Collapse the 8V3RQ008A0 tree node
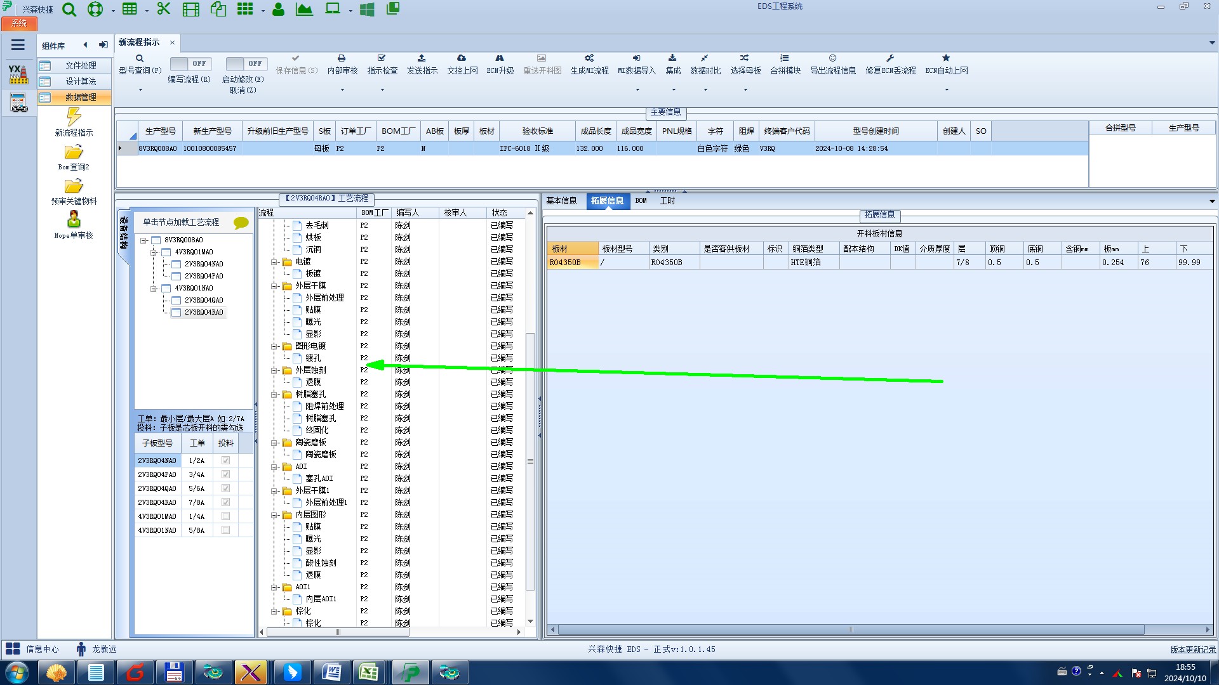Viewport: 1219px width, 685px height. tap(144, 240)
